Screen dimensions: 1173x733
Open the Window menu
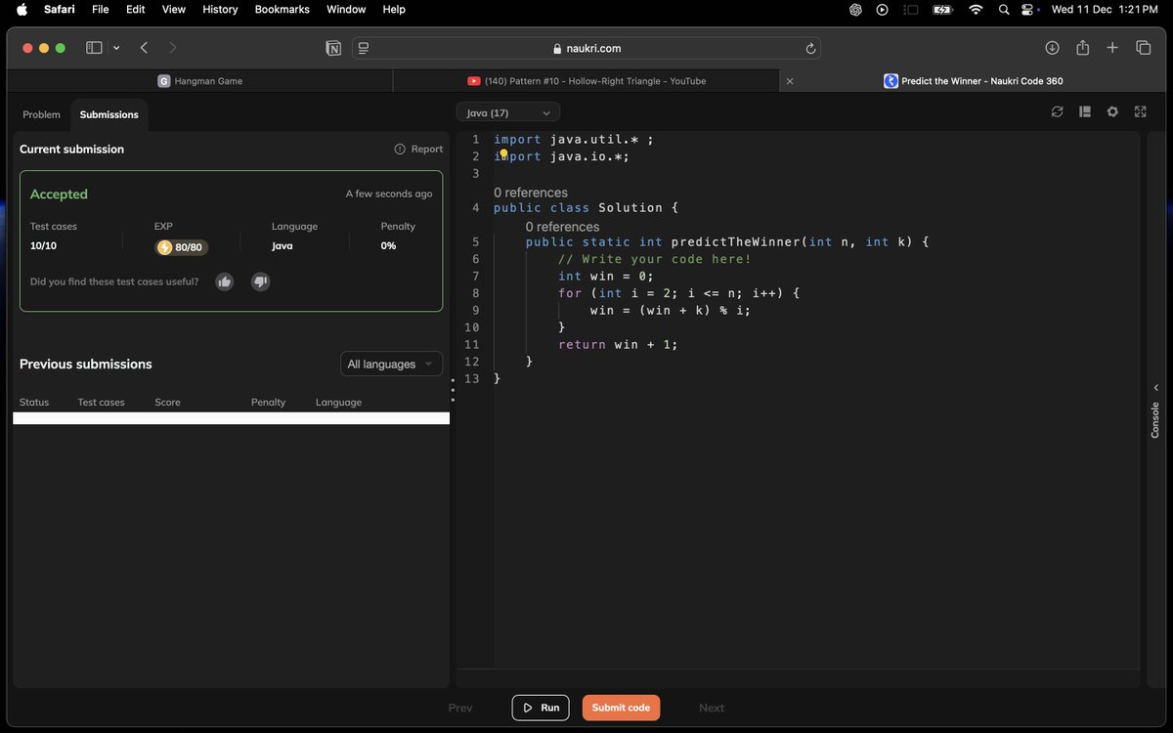click(346, 10)
